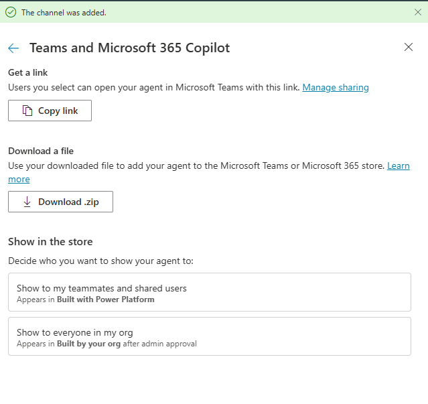This screenshot has width=428, height=404.
Task: Open the Manage sharing link
Action: pos(336,87)
